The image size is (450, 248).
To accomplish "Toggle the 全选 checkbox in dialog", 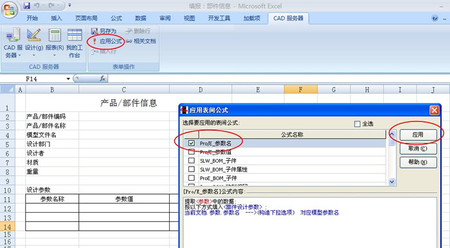I will click(357, 124).
